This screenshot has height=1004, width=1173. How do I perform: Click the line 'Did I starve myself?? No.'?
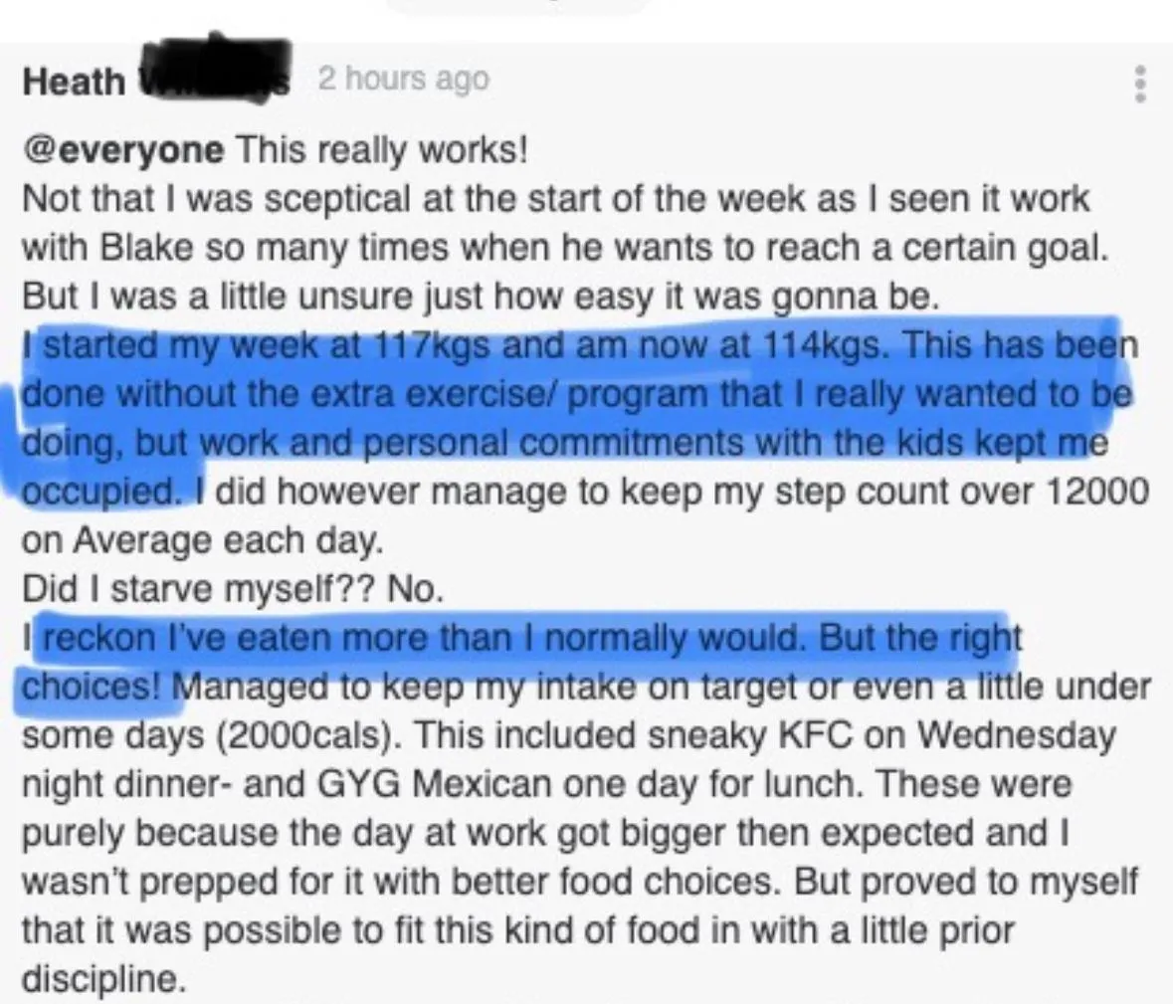point(234,590)
